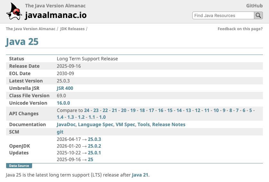Click the Java 25 page heading
The height and width of the screenshot is (182, 269).
pyautogui.click(x=22, y=41)
